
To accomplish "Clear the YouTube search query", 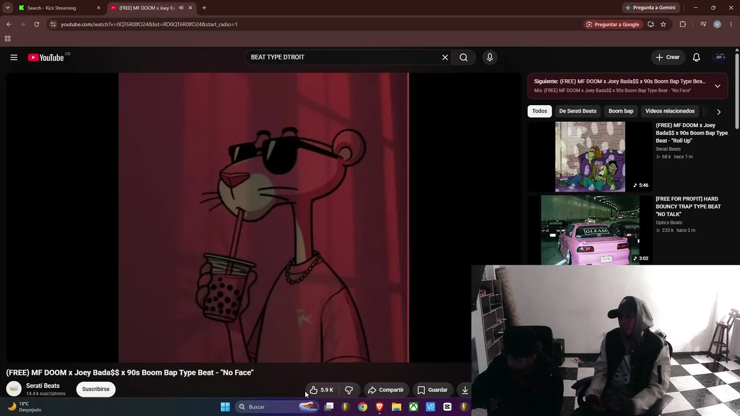I will coord(445,57).
